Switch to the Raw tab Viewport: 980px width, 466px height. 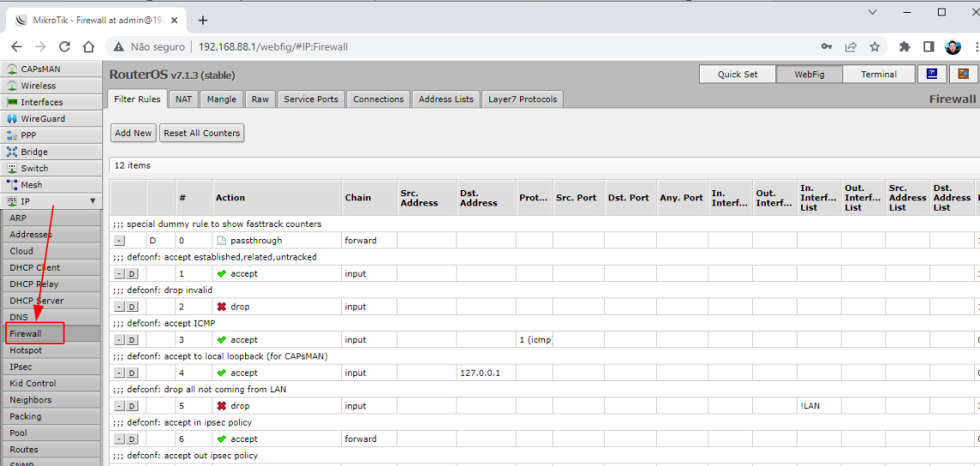click(260, 99)
